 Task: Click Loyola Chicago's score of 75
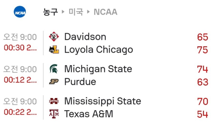coord(203,50)
